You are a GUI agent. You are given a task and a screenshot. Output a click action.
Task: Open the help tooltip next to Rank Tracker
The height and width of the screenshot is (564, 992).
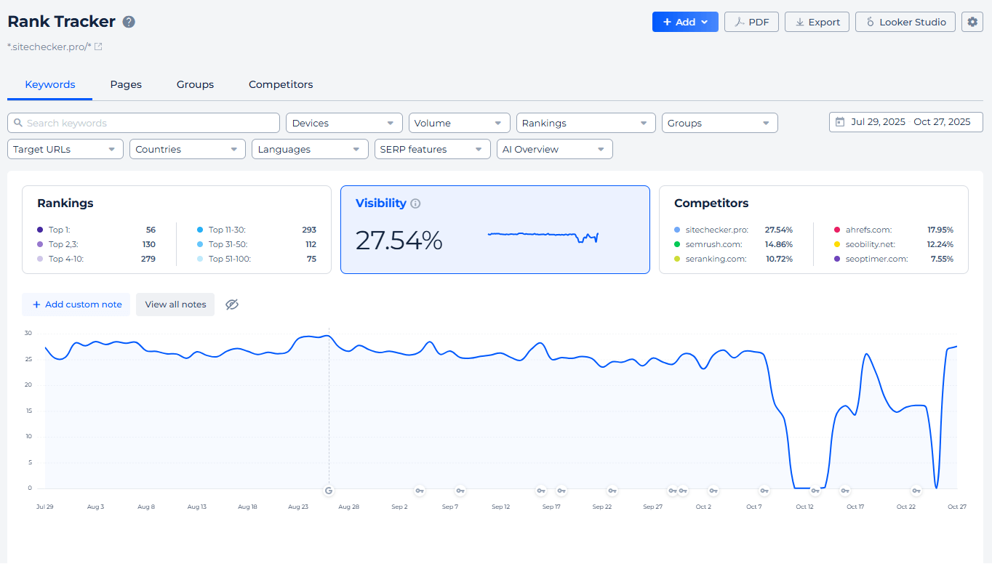click(x=129, y=22)
